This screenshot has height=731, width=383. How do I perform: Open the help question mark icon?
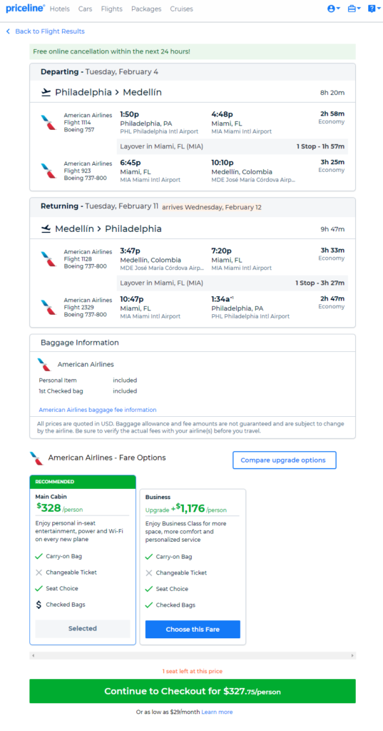coord(372,9)
